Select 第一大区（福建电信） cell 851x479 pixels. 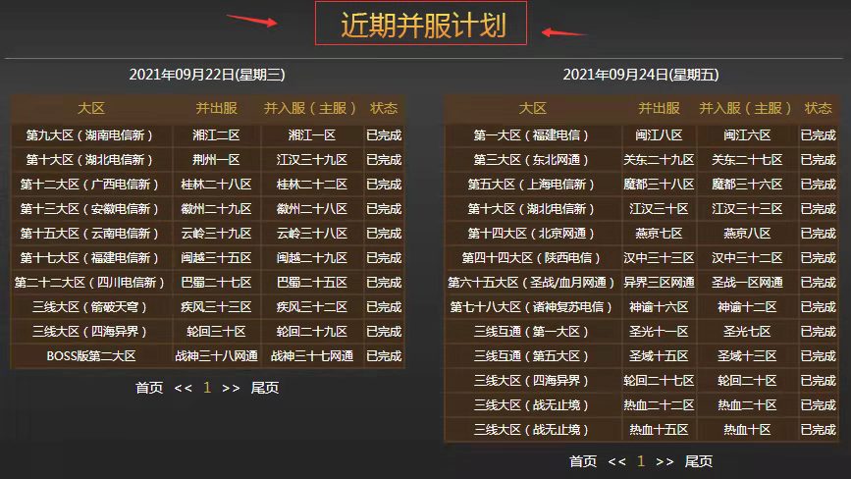(x=532, y=135)
